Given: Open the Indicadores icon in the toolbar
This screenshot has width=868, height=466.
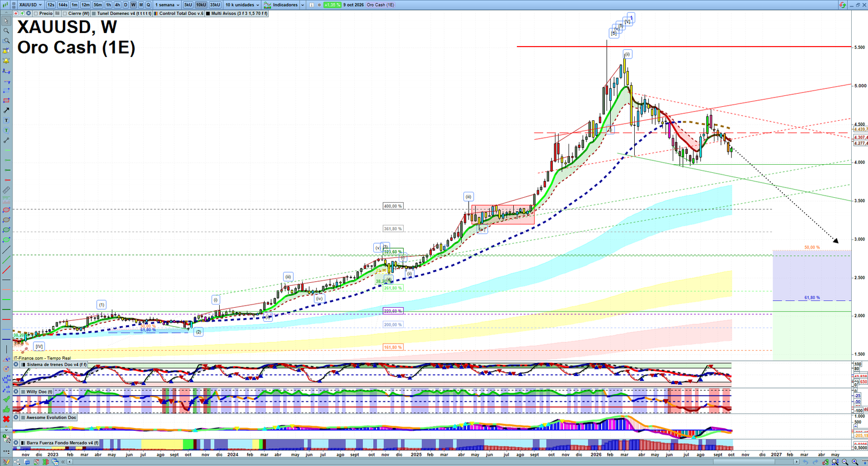Looking at the screenshot, I should click(x=267, y=5).
